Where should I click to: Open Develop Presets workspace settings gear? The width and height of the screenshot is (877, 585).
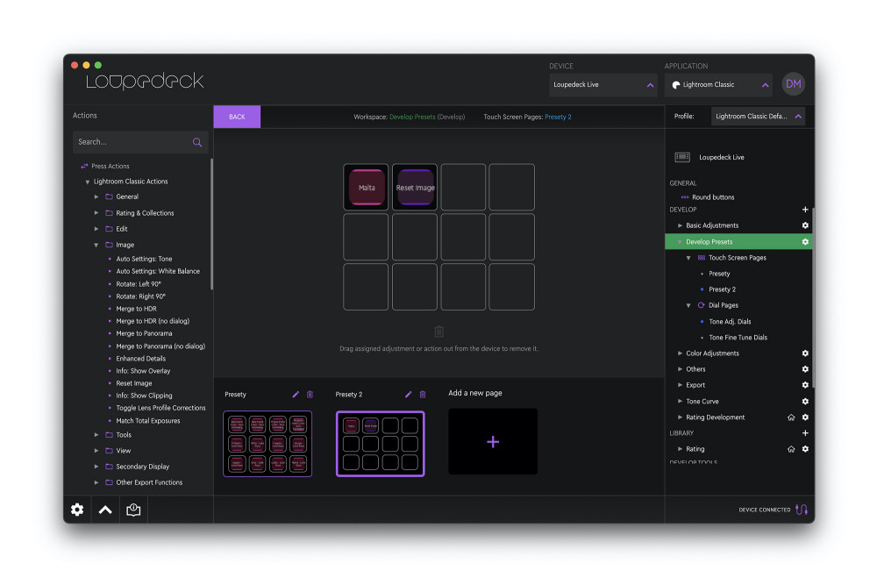(805, 241)
